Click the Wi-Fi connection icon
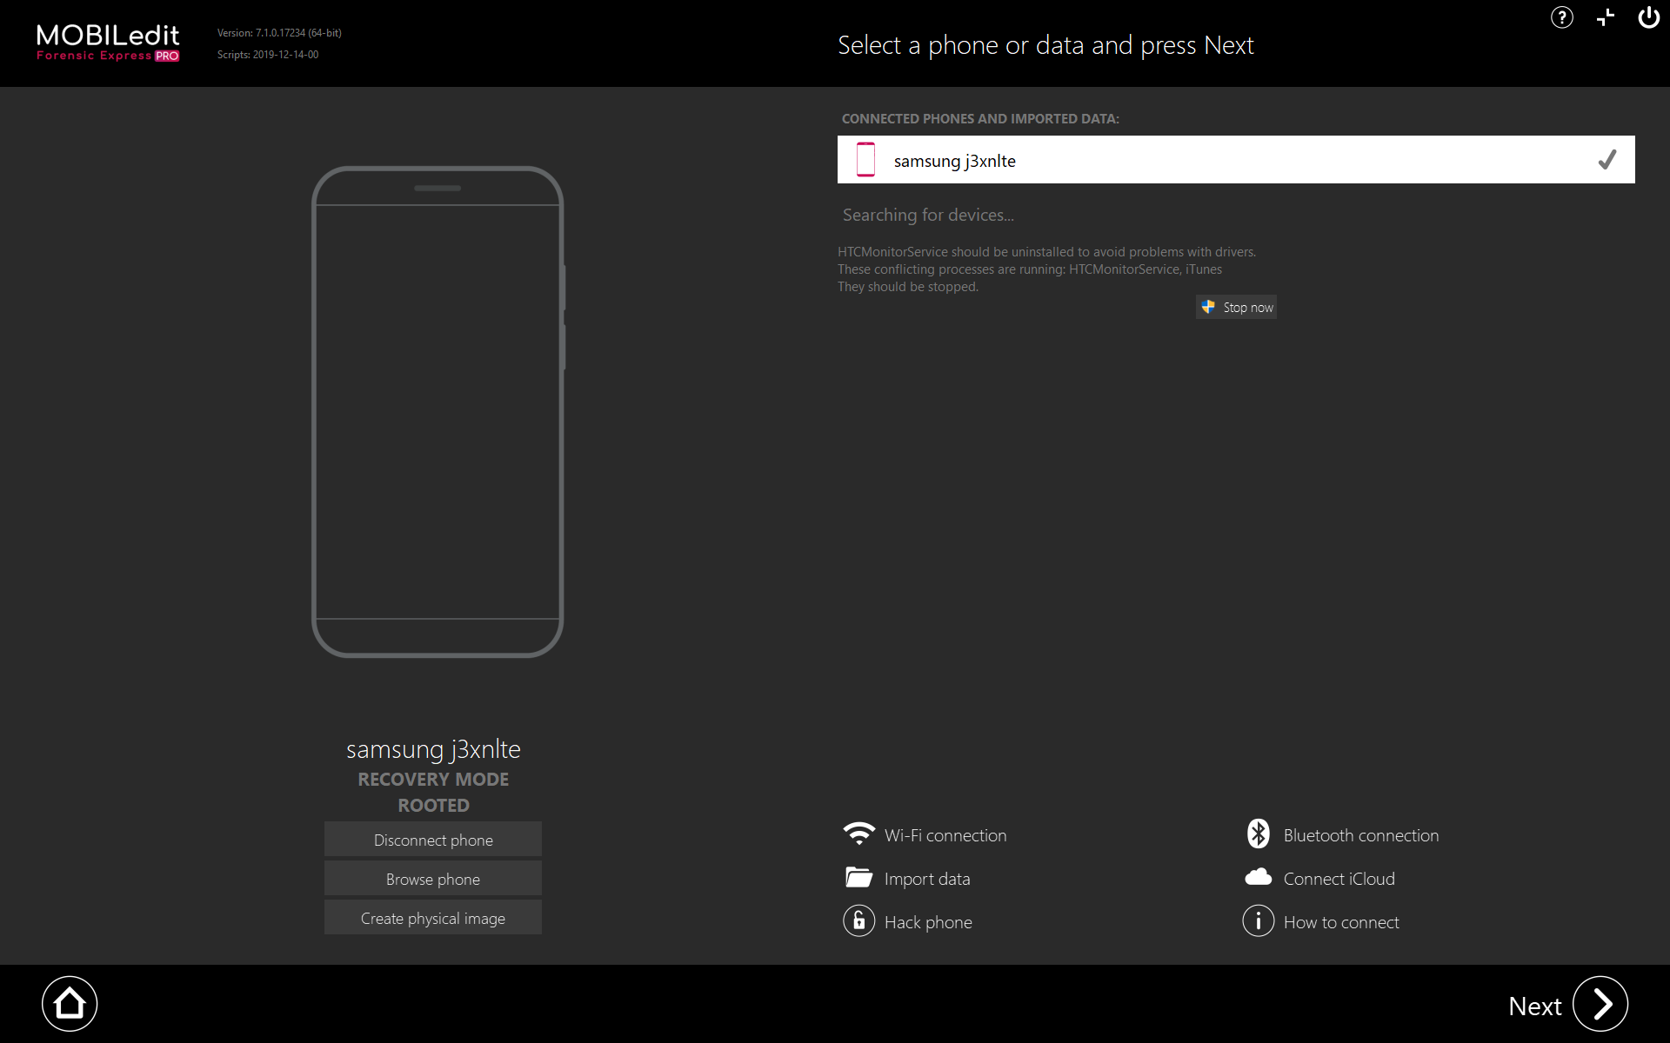This screenshot has height=1043, width=1670. click(858, 834)
